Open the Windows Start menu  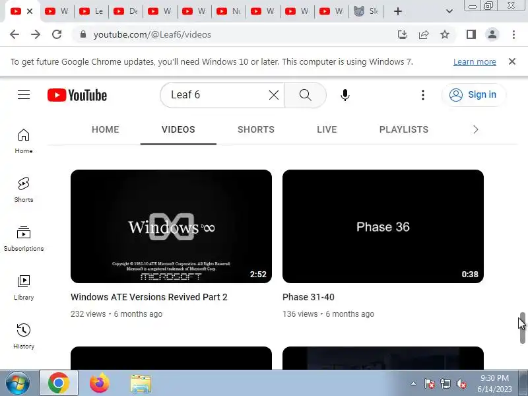point(18,383)
